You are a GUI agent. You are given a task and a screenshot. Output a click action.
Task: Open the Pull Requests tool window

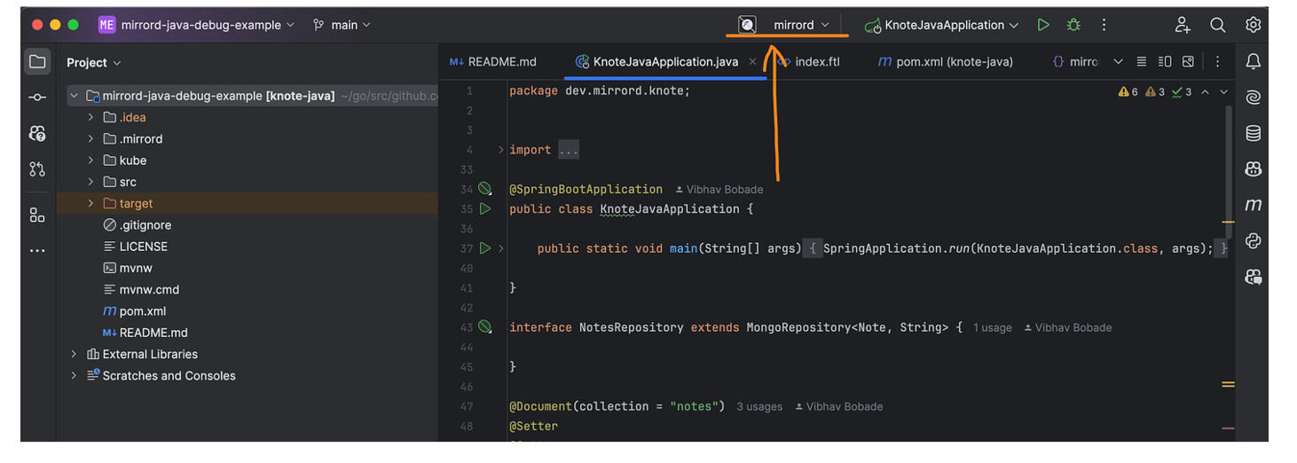37,169
